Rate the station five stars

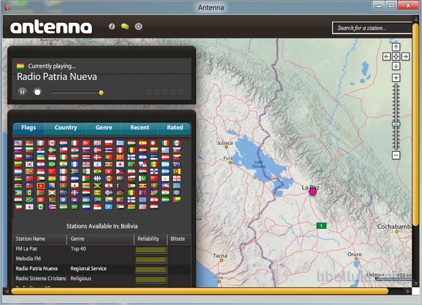coord(181,91)
